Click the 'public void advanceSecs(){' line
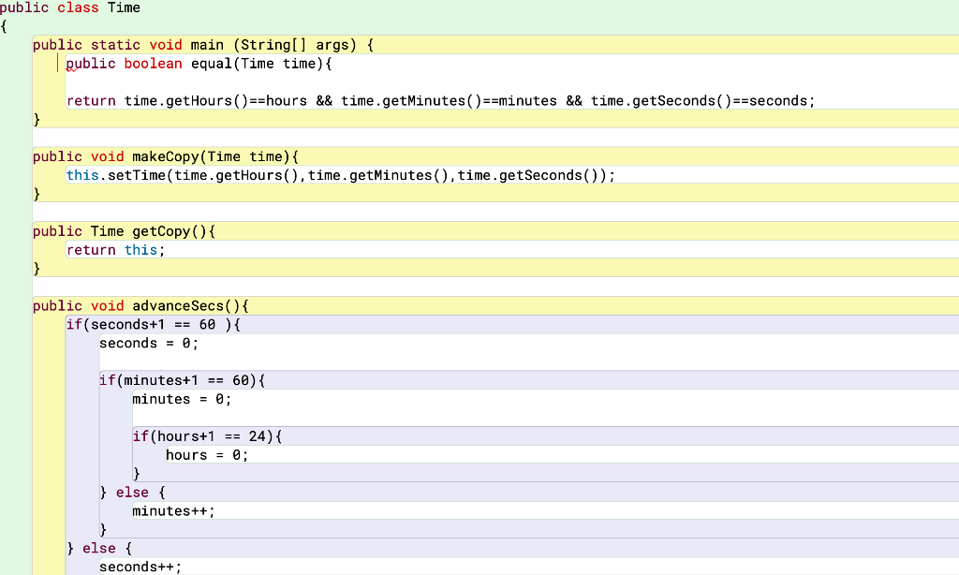This screenshot has width=959, height=575. click(140, 306)
